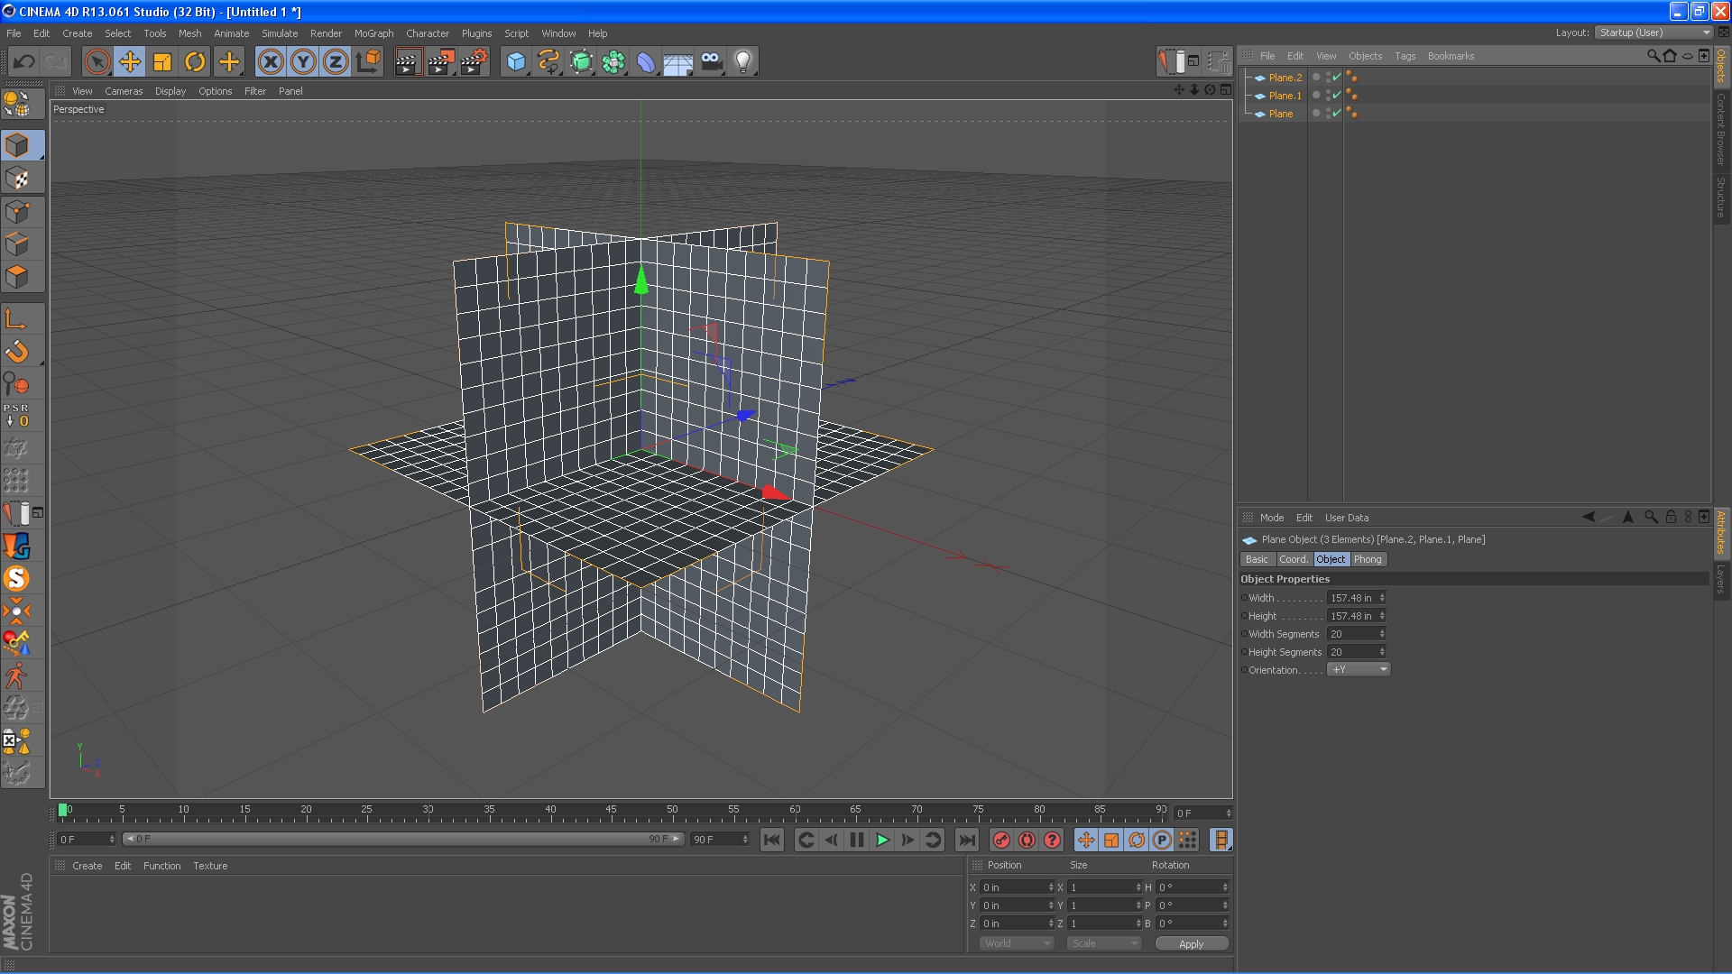Open the Orientation dropdown
Viewport: 1732px width, 974px height.
tap(1359, 670)
